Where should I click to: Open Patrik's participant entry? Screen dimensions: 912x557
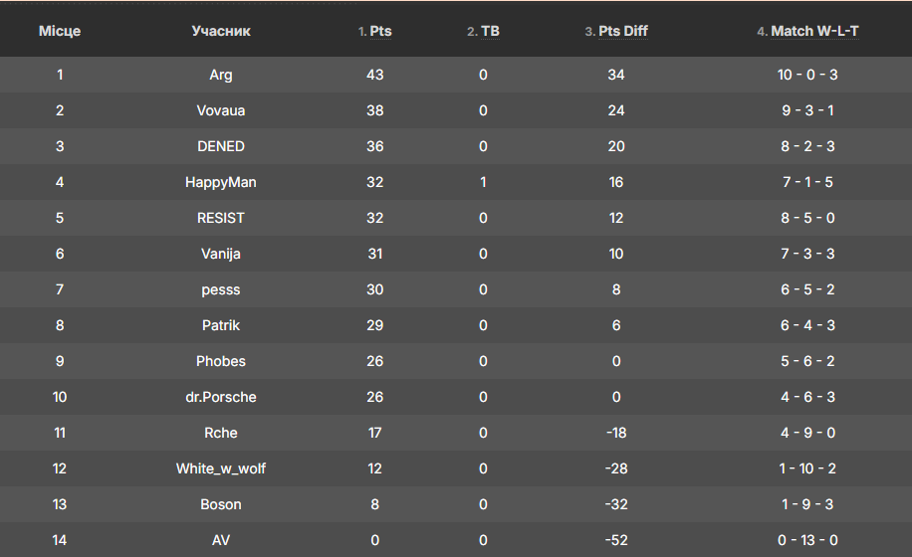[x=221, y=325]
